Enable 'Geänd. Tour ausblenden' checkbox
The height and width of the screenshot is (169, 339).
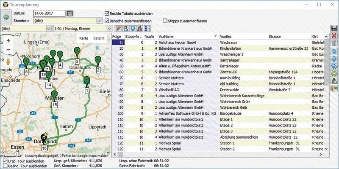point(5,166)
